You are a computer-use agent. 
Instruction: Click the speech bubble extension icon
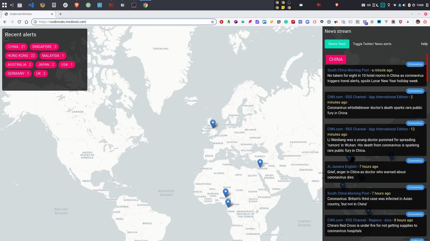322,22
